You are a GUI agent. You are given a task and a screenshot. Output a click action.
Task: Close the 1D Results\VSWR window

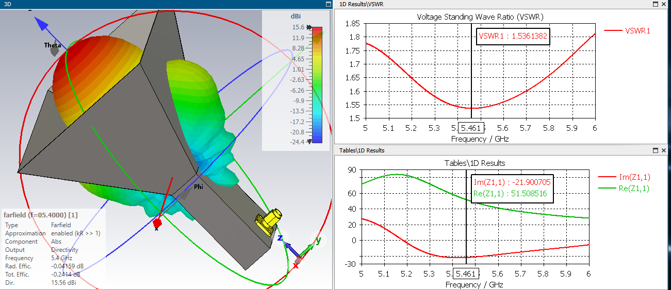click(665, 4)
